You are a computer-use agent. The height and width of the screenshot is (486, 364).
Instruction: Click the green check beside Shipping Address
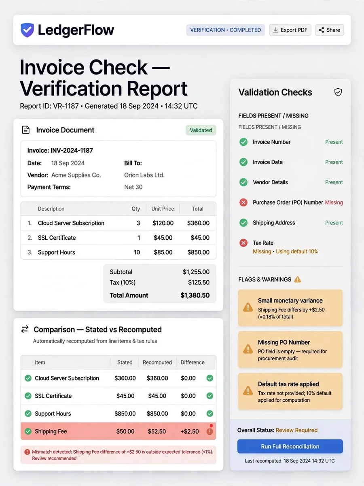pyautogui.click(x=243, y=223)
